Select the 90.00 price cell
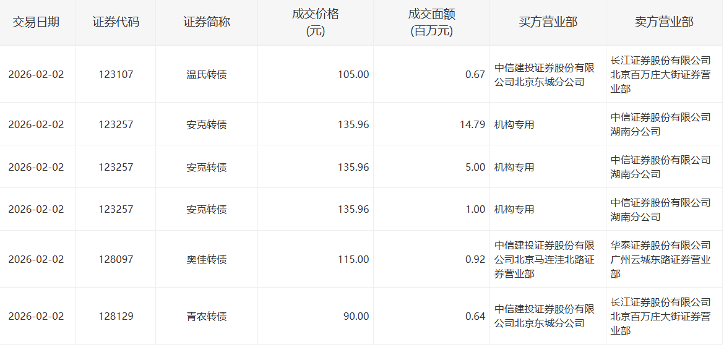This screenshot has width=724, height=347. (x=356, y=316)
